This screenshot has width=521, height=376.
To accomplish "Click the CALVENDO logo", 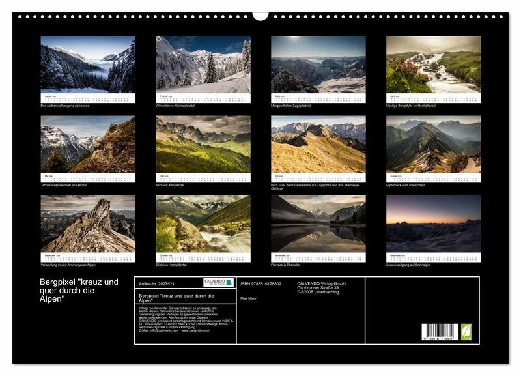I will (219, 283).
